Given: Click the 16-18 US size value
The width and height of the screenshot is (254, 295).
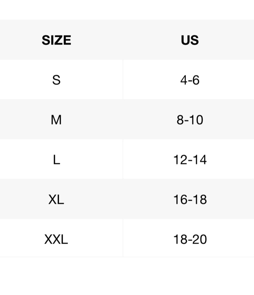Looking at the screenshot, I should [x=190, y=199].
